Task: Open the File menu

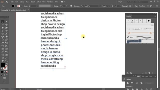Action: pyautogui.click(x=12, y=2)
